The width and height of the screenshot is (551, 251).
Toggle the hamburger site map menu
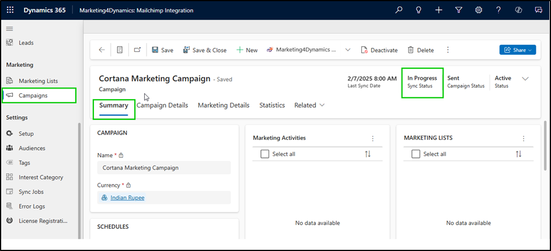[9, 29]
